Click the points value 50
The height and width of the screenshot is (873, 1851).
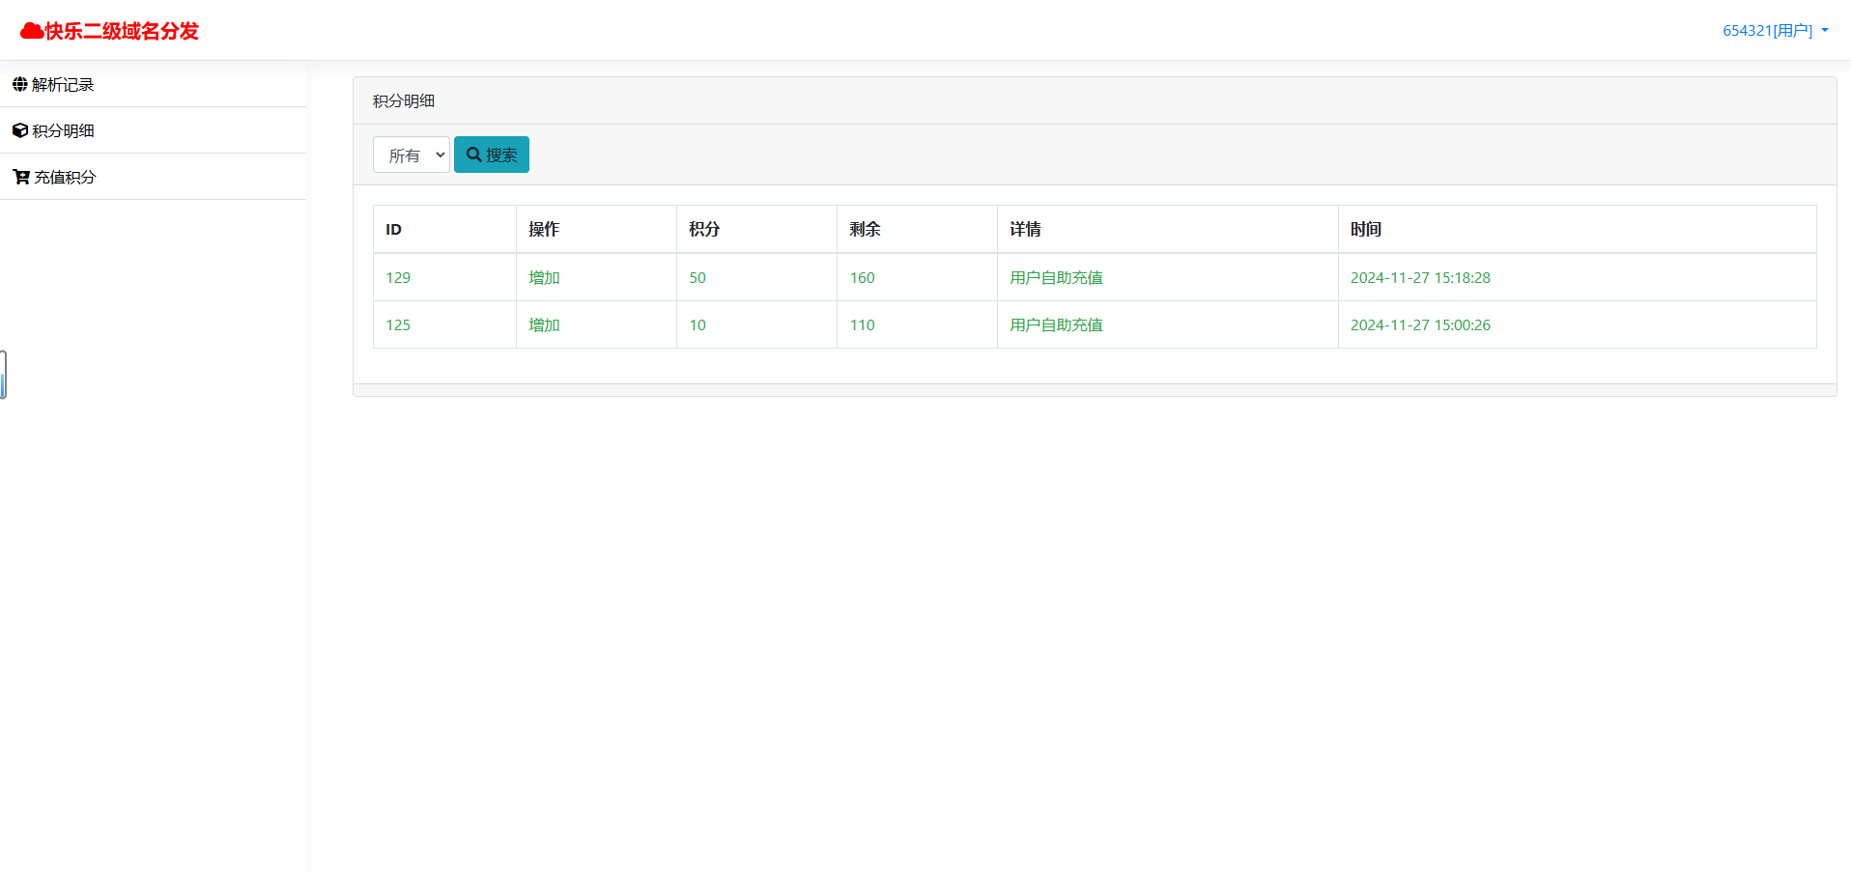[698, 278]
